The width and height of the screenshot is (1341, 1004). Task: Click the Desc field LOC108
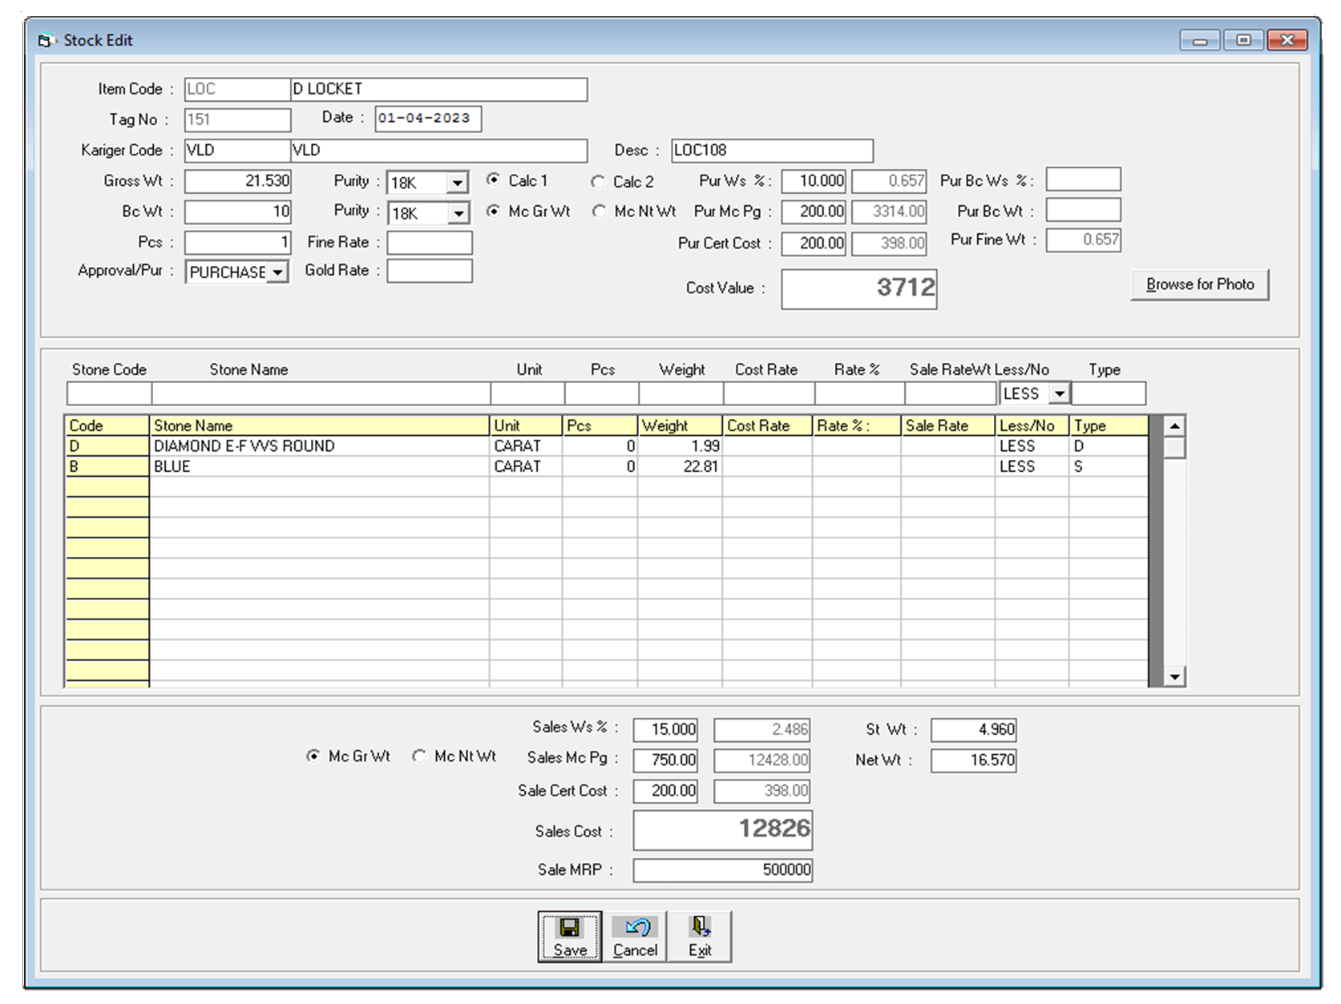click(x=772, y=151)
